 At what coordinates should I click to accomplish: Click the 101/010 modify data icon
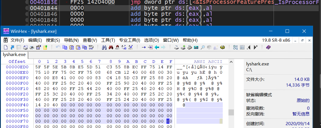pyautogui.click(x=91, y=47)
